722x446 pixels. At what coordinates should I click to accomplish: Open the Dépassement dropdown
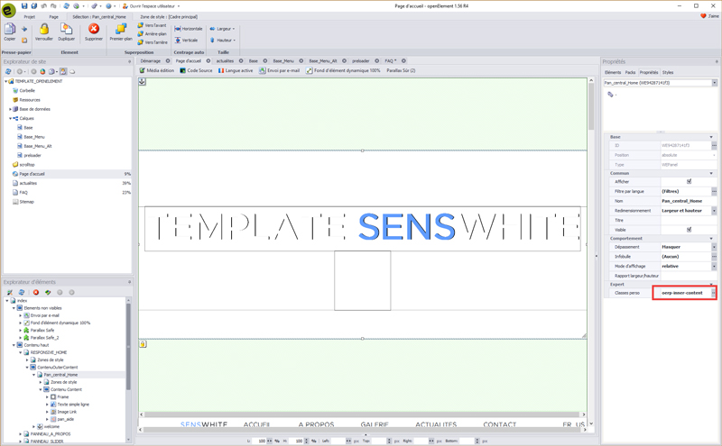714,247
